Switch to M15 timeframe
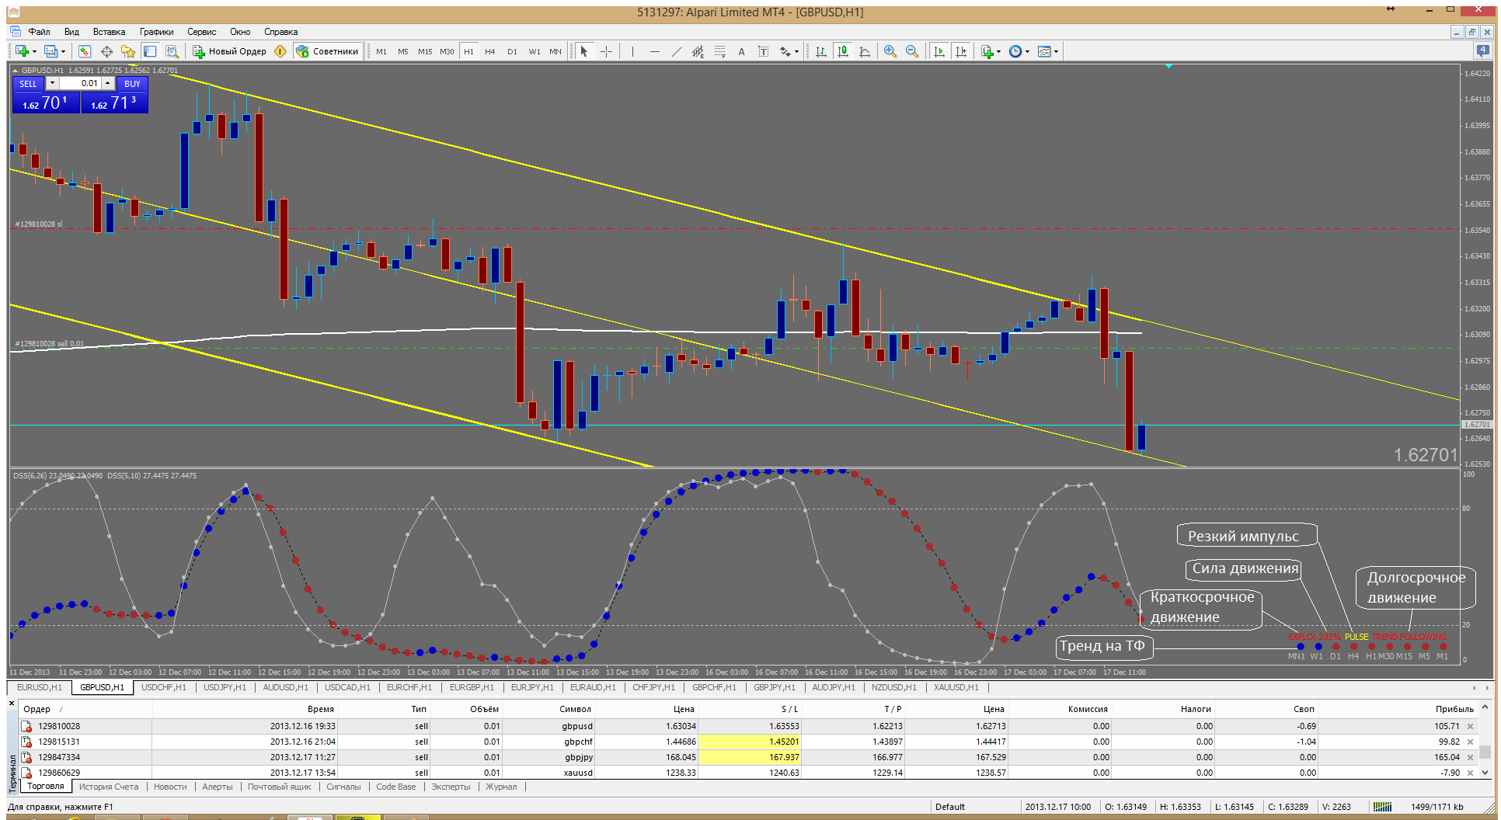1501x820 pixels. (x=425, y=51)
